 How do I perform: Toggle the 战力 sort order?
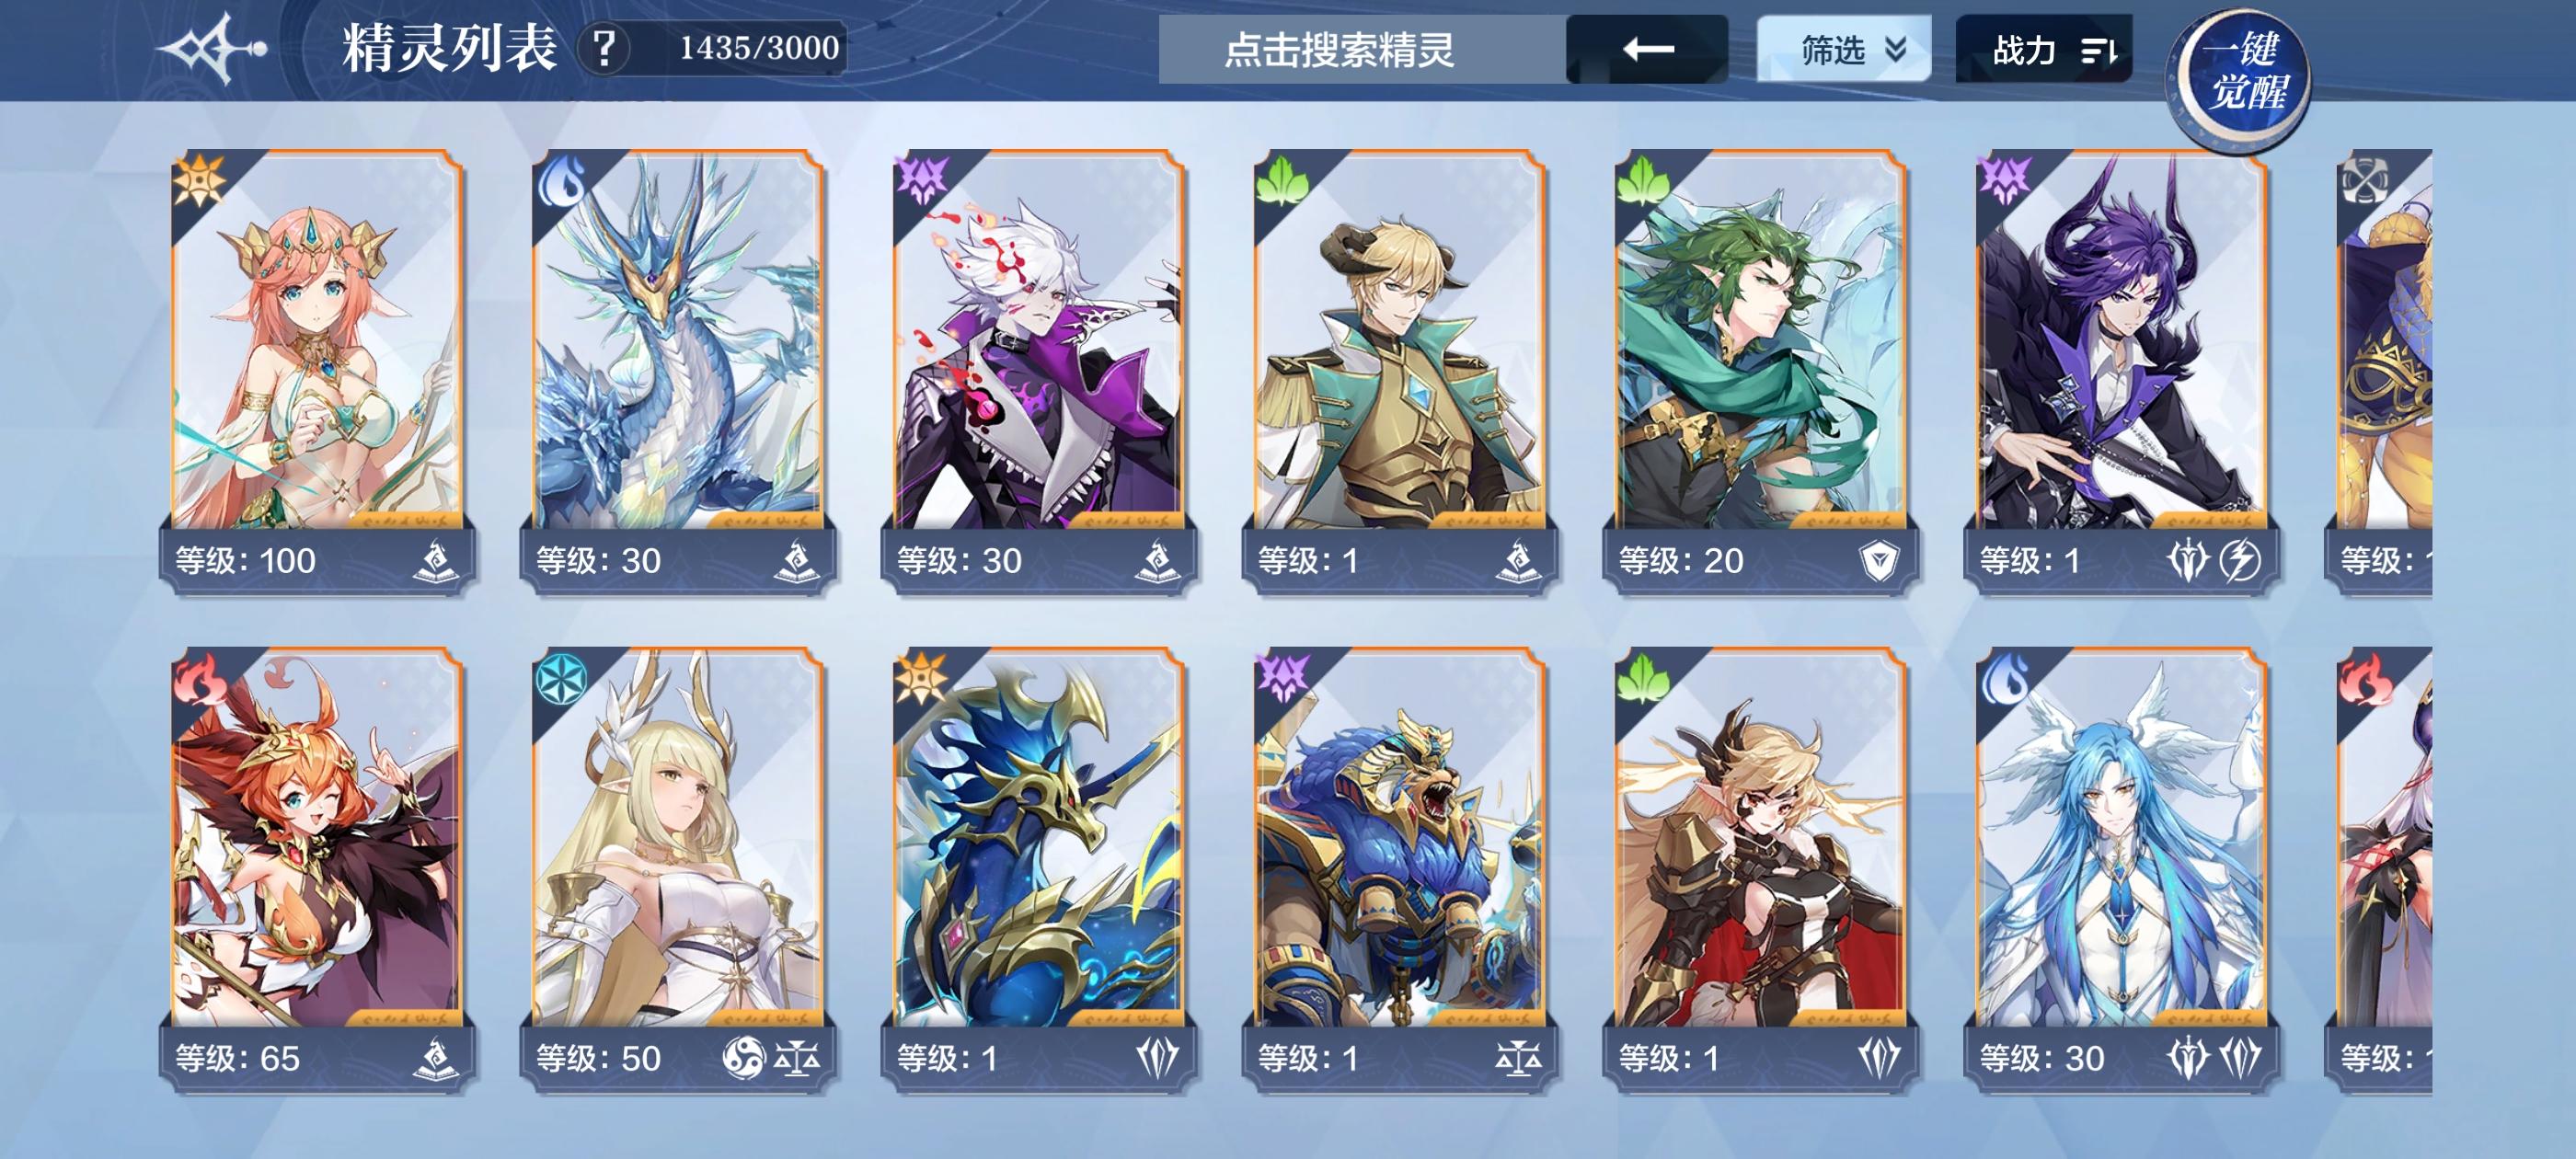click(2043, 48)
